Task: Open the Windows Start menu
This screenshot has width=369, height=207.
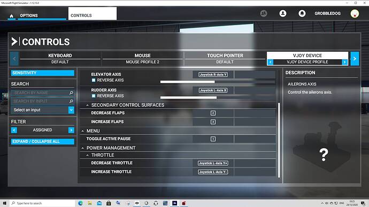Action: [x=4, y=203]
